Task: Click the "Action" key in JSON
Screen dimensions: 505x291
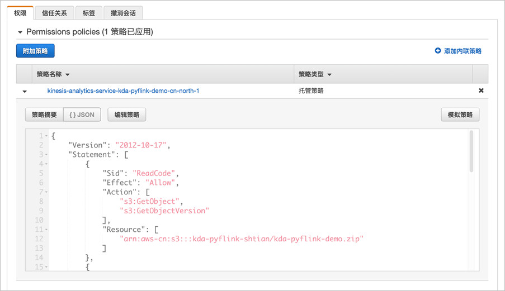Action: 120,192
